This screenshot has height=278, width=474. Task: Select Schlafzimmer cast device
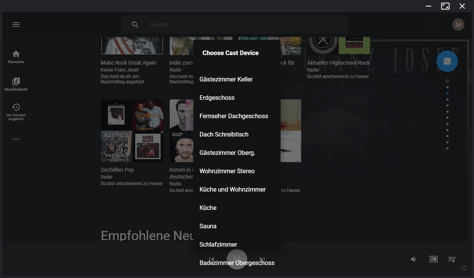pos(237,244)
